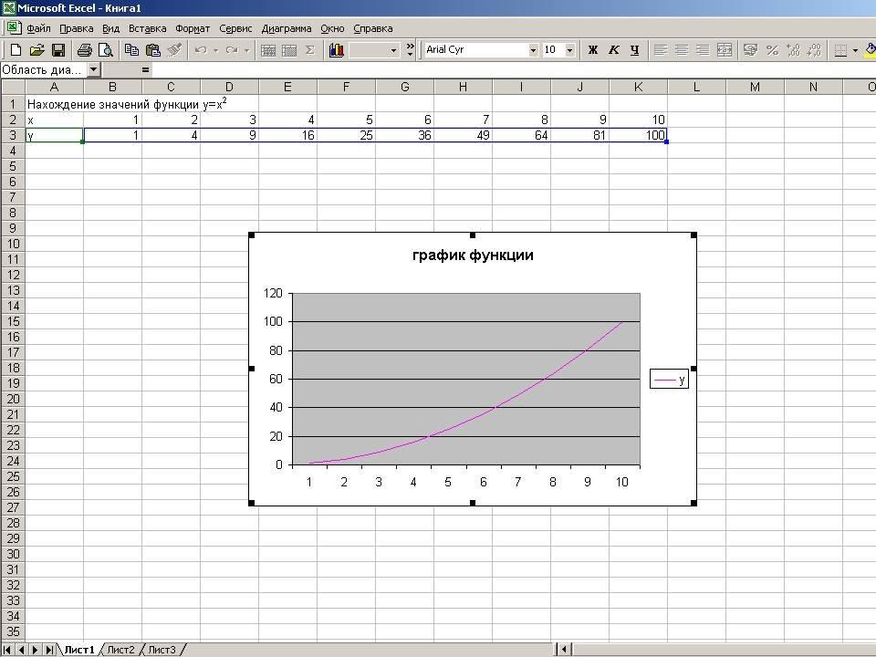The width and height of the screenshot is (876, 657).
Task: Open a file with the folder icon
Action: pos(36,50)
